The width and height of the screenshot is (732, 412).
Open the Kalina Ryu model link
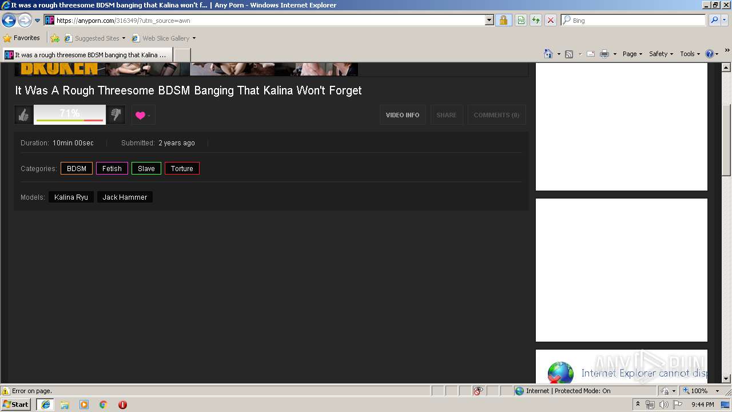tap(71, 197)
